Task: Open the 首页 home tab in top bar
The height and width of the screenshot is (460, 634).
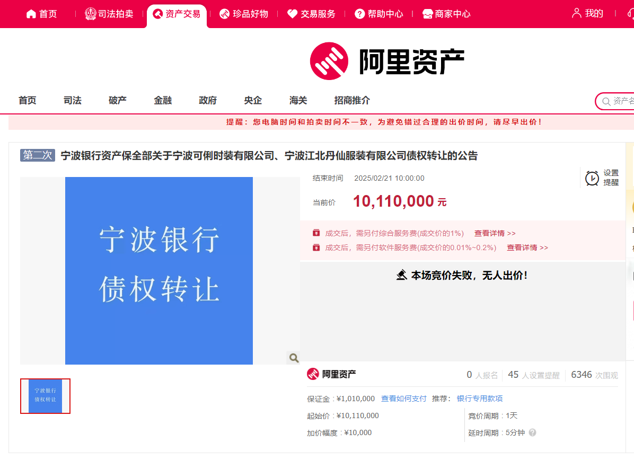Action: pyautogui.click(x=42, y=14)
